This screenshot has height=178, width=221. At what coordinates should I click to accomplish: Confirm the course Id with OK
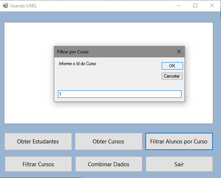172,66
